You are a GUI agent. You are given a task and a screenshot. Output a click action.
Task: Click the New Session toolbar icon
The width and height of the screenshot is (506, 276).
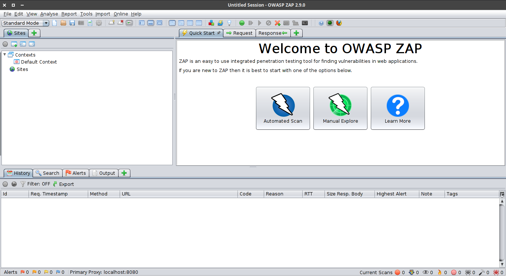point(55,23)
